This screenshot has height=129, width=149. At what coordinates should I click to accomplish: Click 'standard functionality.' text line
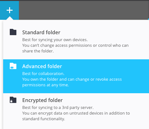click(x=43, y=119)
